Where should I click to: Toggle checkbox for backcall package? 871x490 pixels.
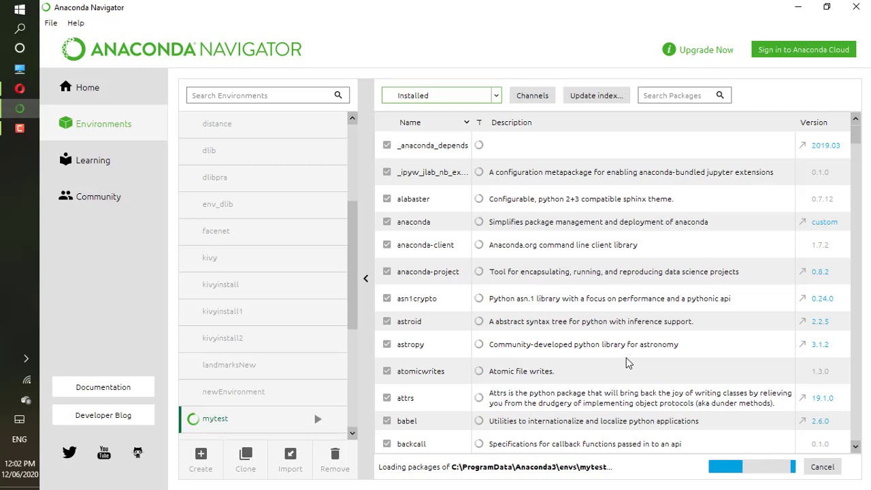tap(387, 444)
